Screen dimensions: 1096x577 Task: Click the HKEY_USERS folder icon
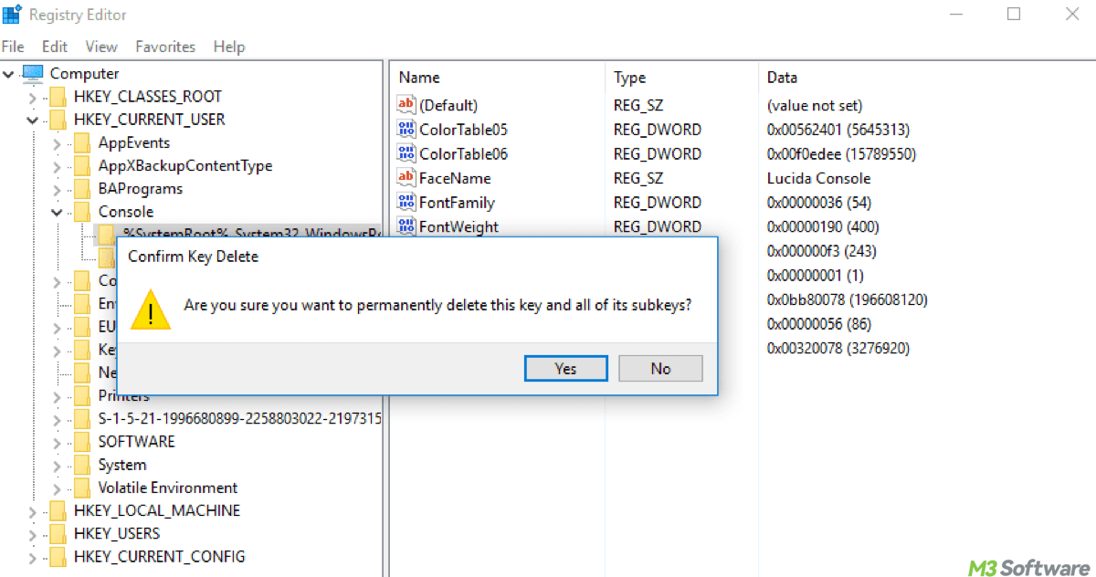pos(58,533)
